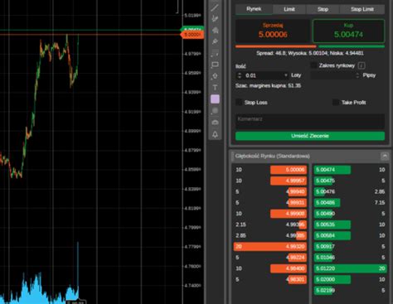Click bid row 4.99940 in market depth
Viewport: 393px width, 304px height.
coord(270,191)
